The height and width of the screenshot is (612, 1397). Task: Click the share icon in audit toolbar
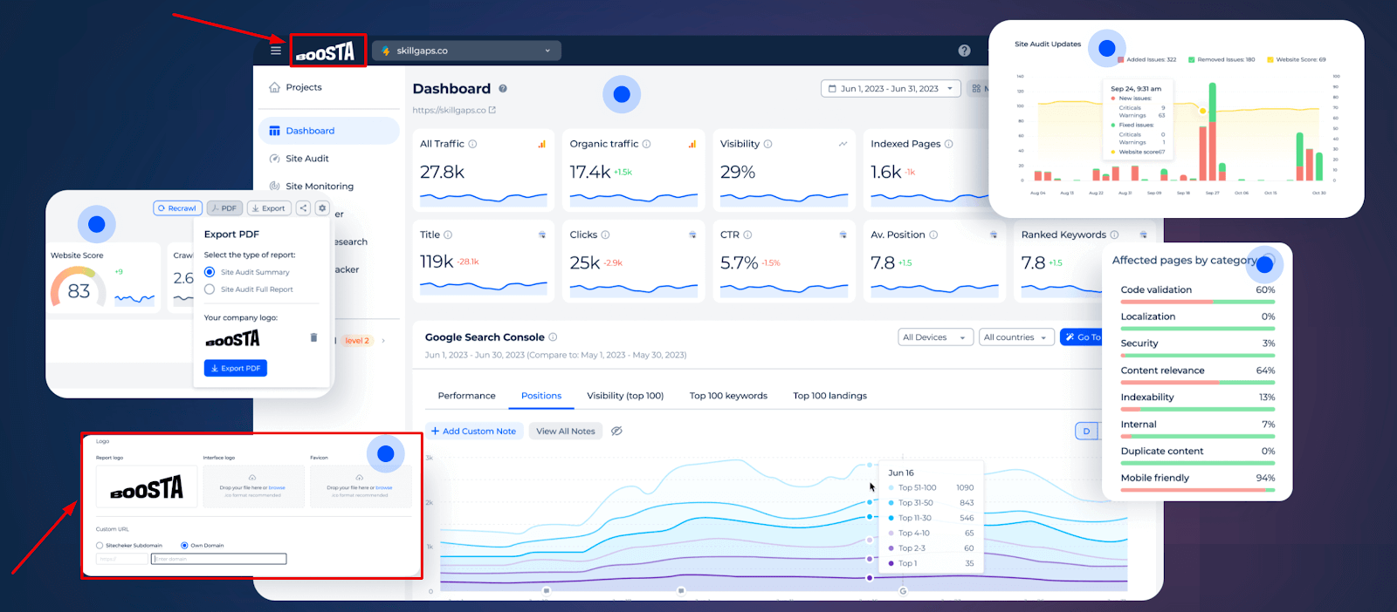click(303, 208)
